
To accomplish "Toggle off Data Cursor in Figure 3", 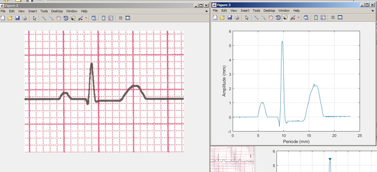I will [285, 18].
